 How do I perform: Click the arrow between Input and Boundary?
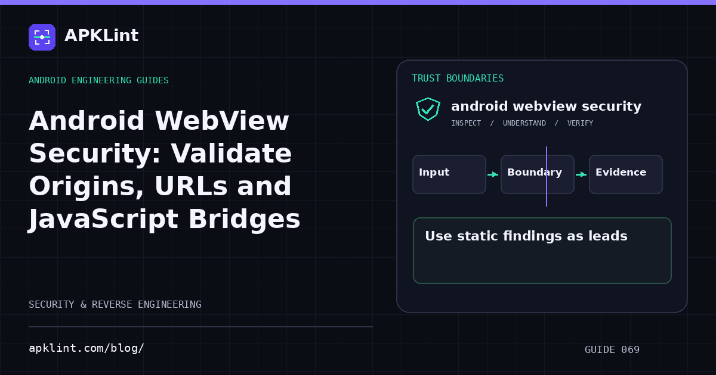[x=493, y=174]
